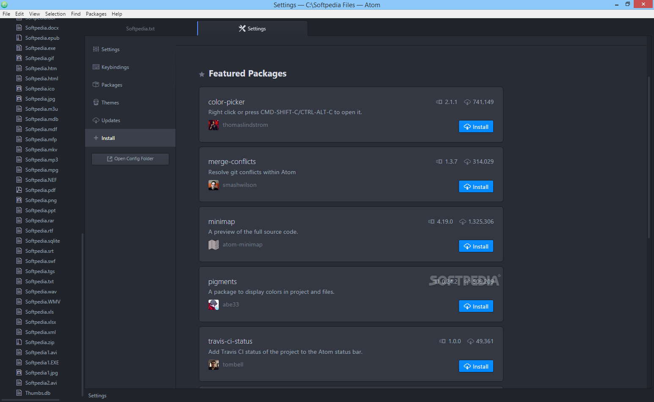Image resolution: width=654 pixels, height=402 pixels.
Task: Switch to the Softpedia.txt tab
Action: [x=140, y=29]
